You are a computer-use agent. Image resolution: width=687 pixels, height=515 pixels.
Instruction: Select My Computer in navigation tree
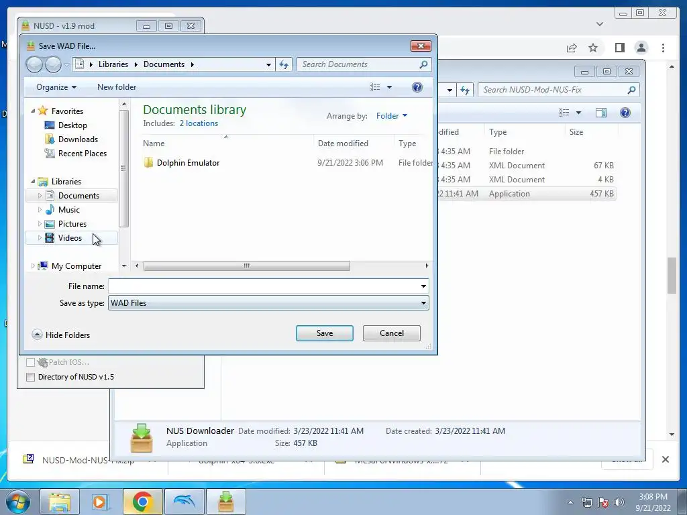[x=76, y=266]
